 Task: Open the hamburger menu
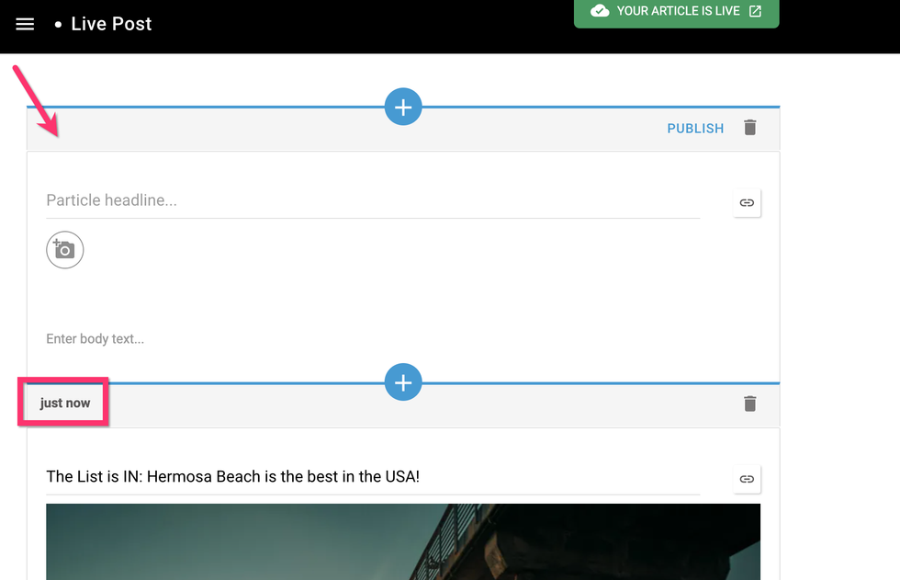click(x=25, y=24)
